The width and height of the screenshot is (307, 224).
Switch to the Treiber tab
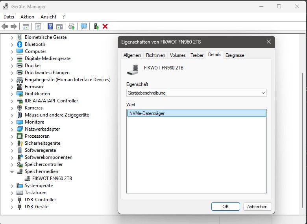pyautogui.click(x=197, y=55)
